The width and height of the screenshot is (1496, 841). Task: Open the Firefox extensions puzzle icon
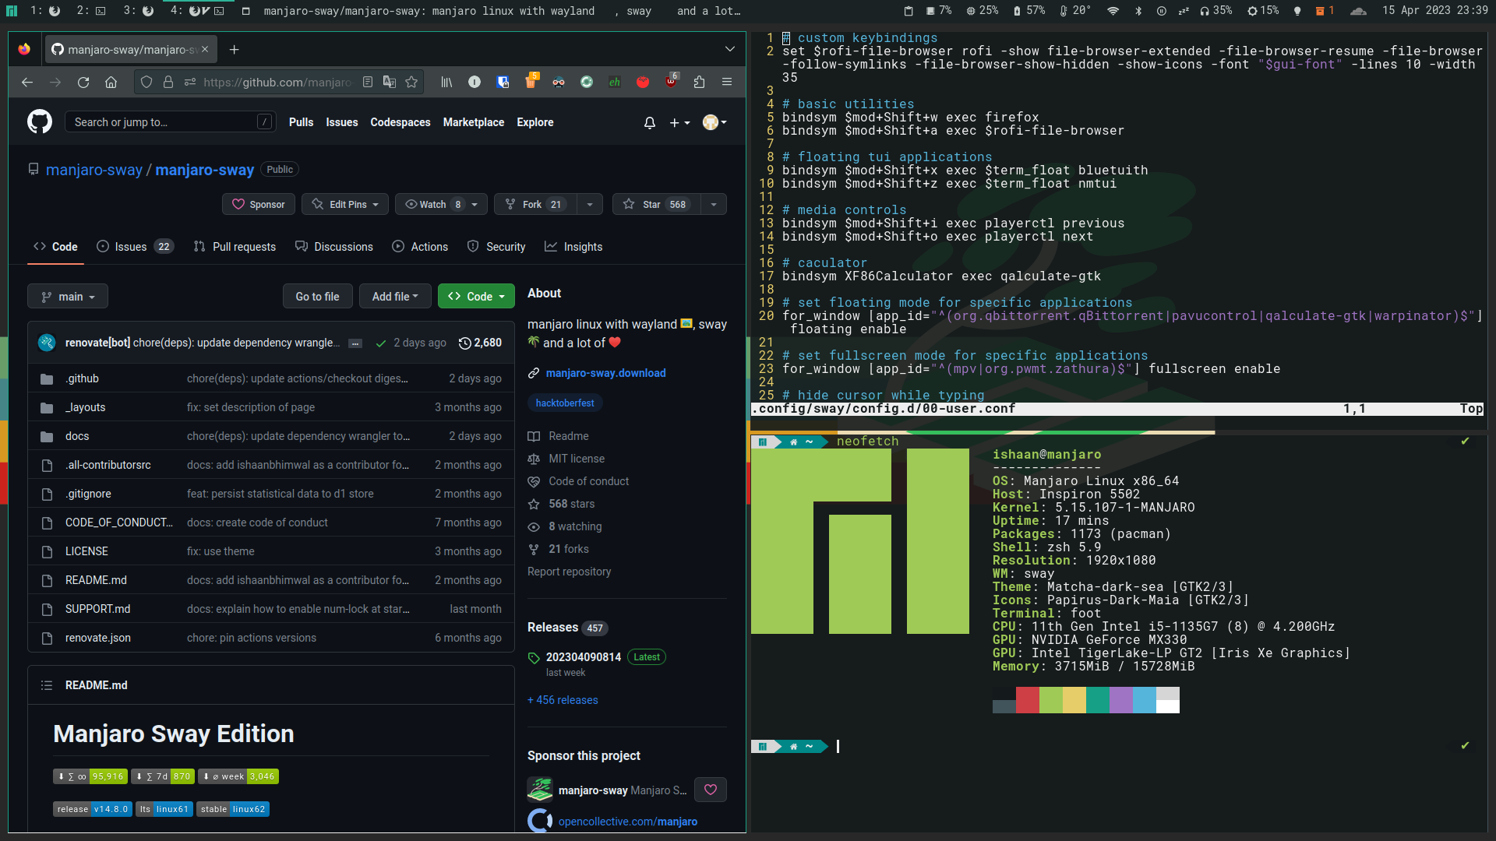[699, 82]
